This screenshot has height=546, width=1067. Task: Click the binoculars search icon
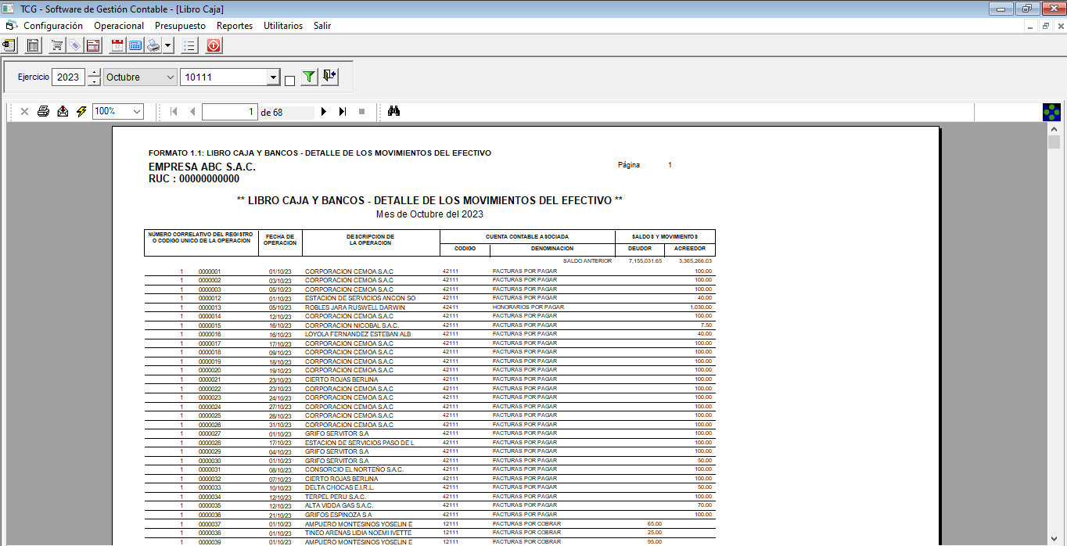click(393, 112)
